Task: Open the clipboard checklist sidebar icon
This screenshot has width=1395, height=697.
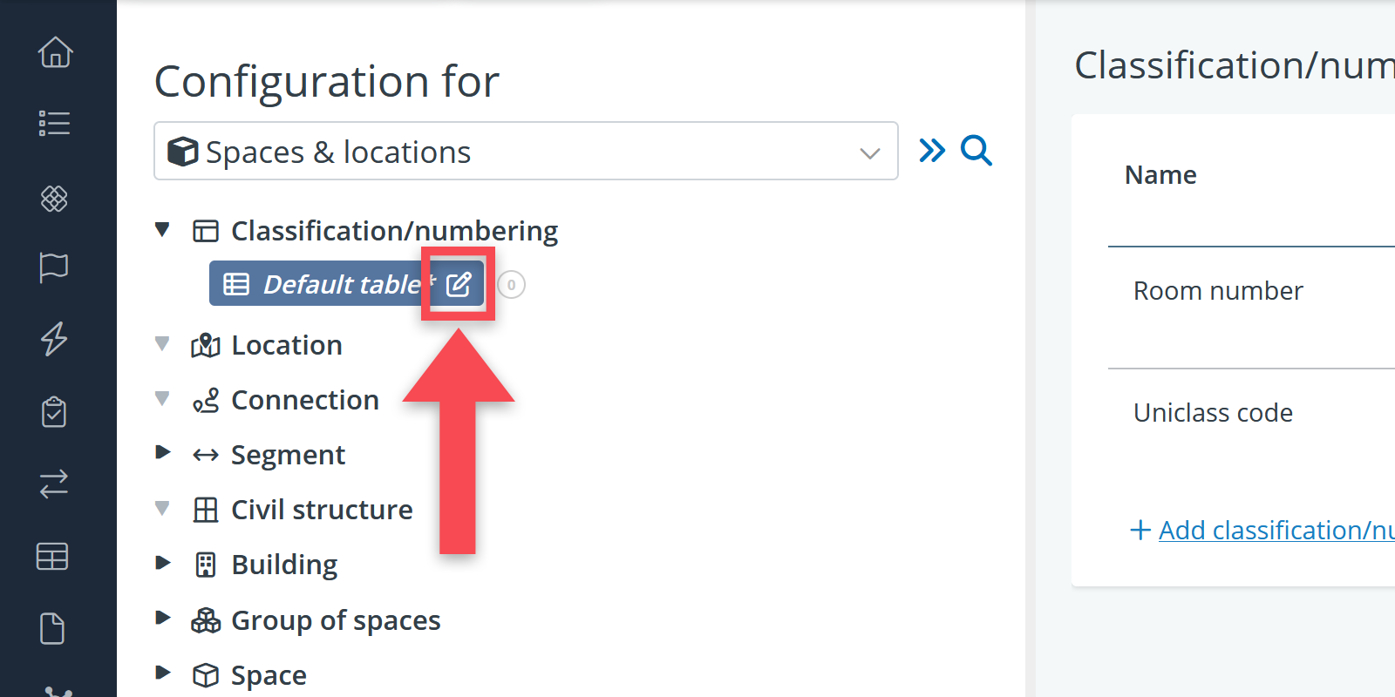Action: click(54, 411)
